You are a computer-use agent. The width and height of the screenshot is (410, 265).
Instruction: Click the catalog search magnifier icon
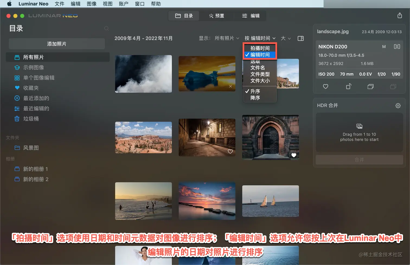107,28
